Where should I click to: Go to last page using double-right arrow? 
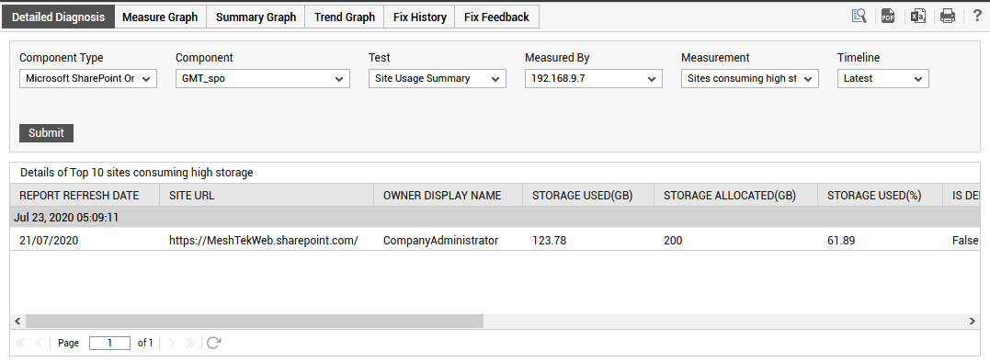(x=189, y=343)
